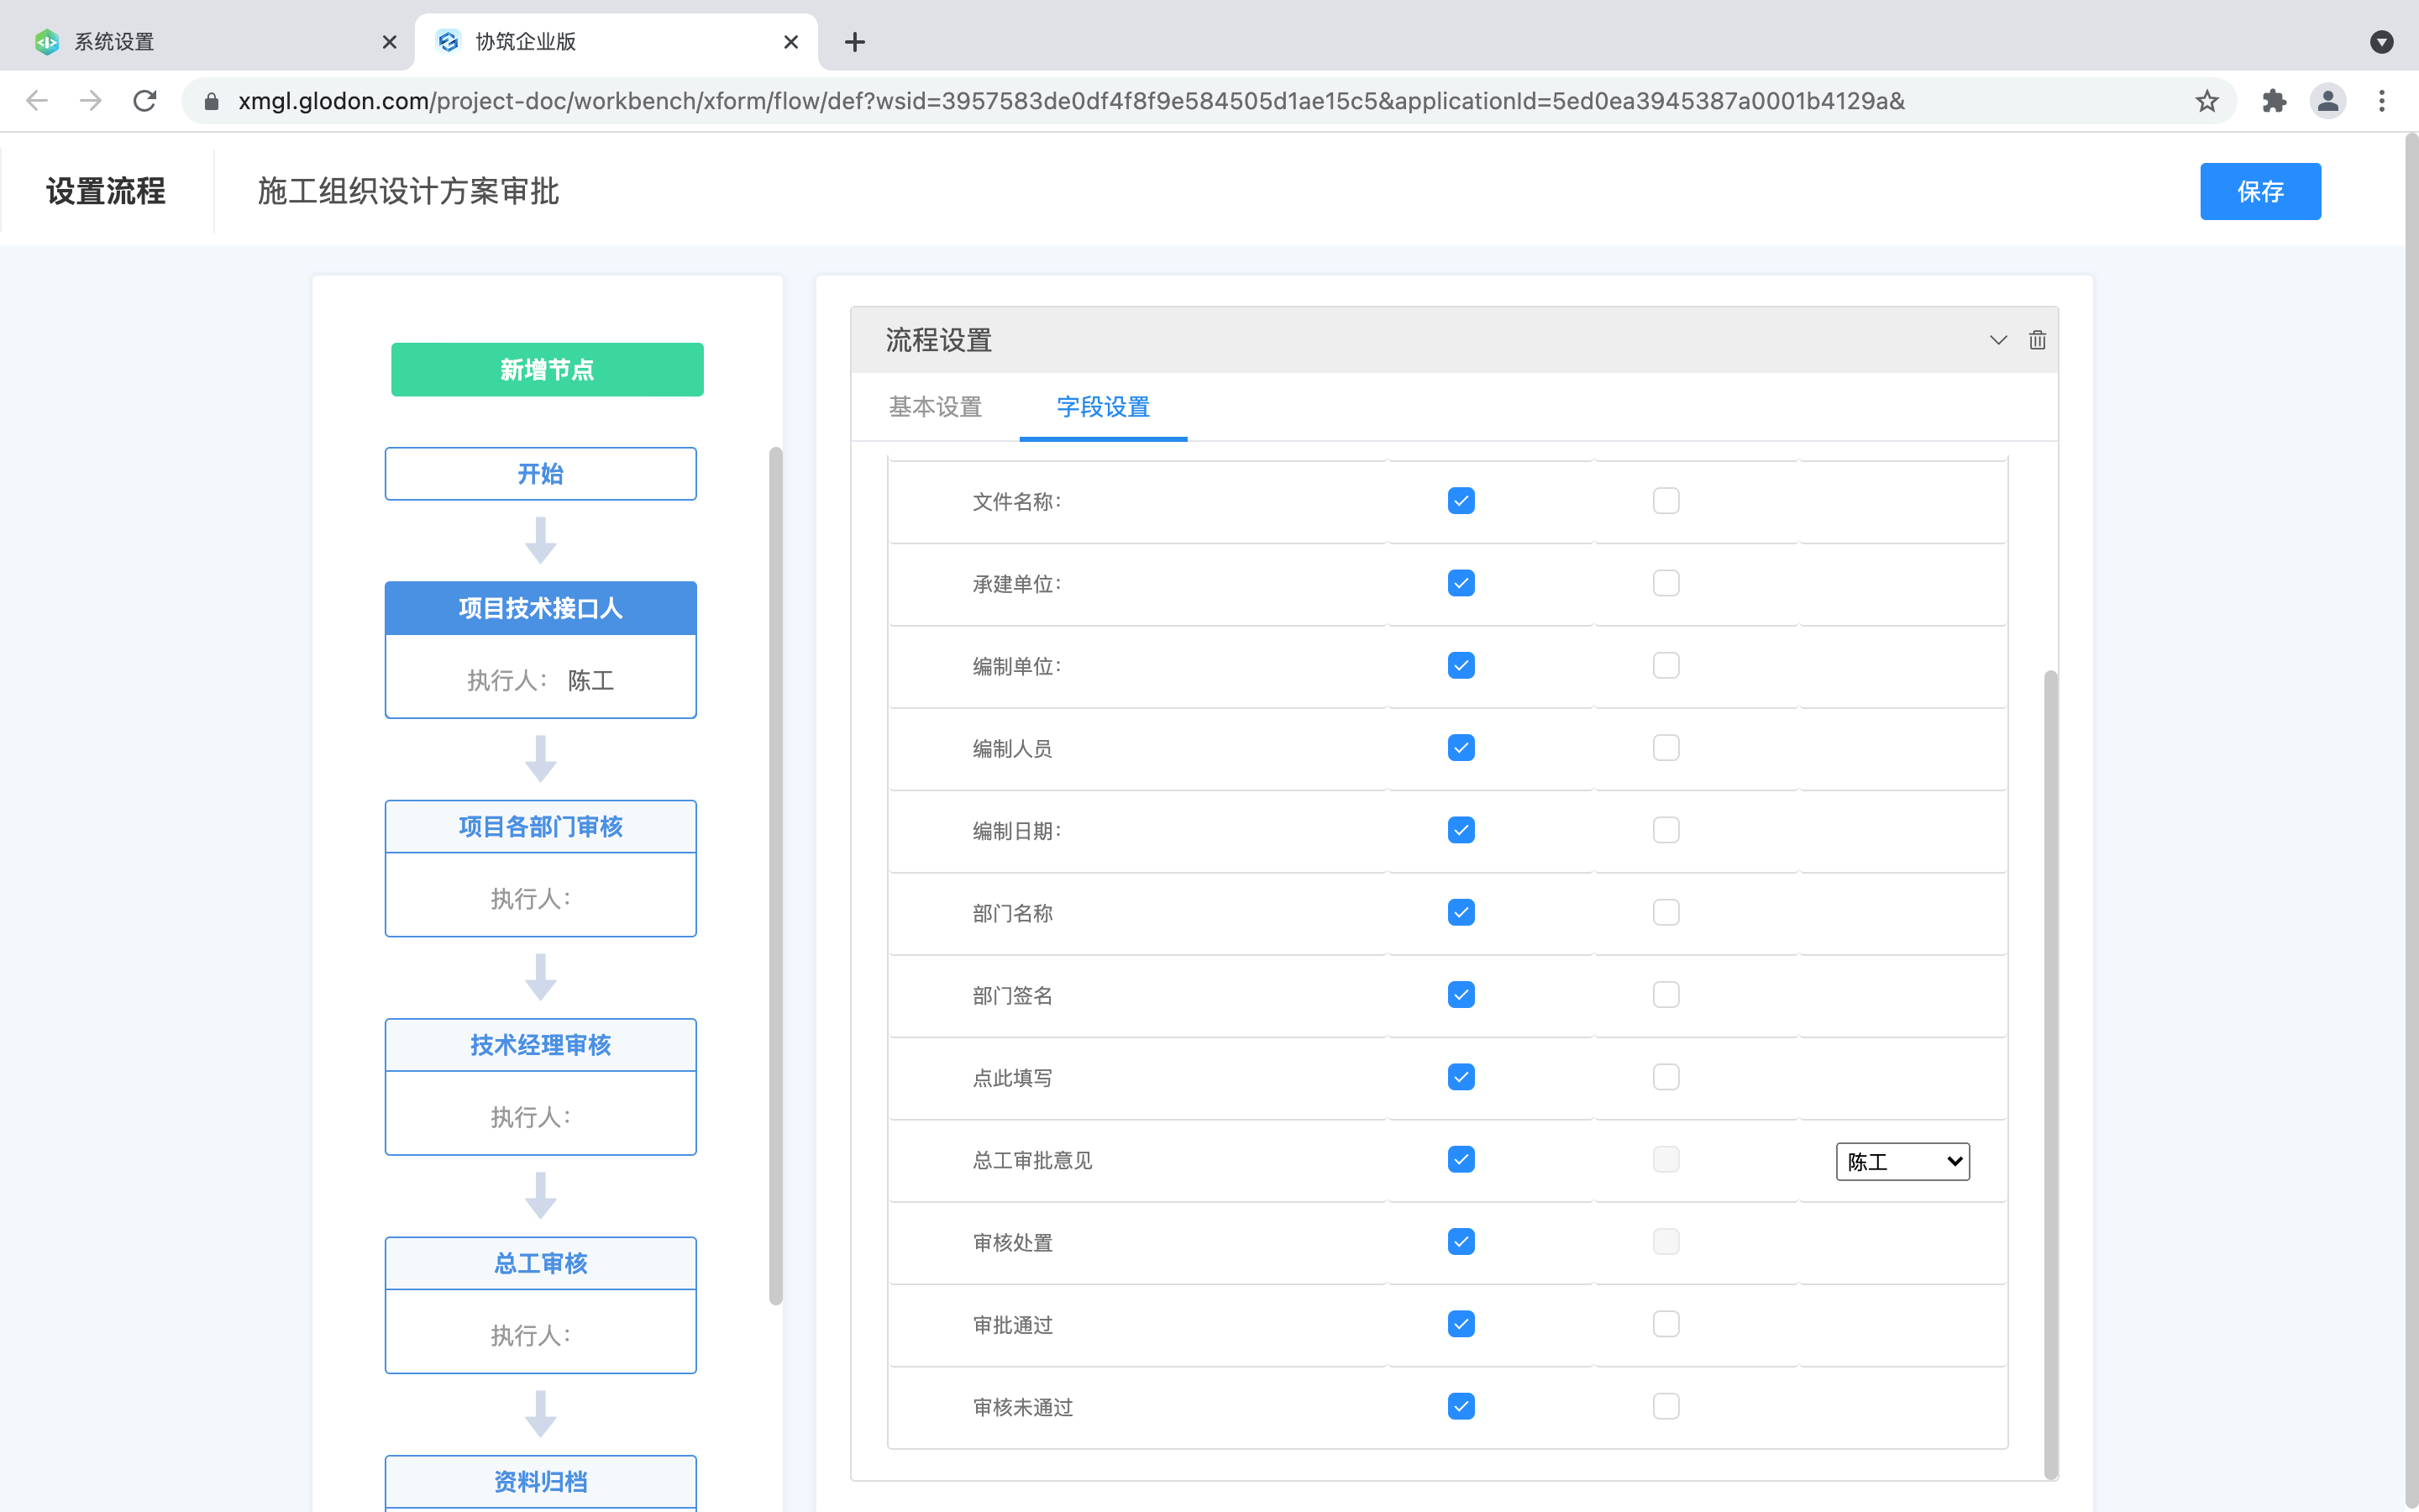Delete the 流程设置 node using the trash icon
Screen dimensions: 2419x1512
point(2036,339)
